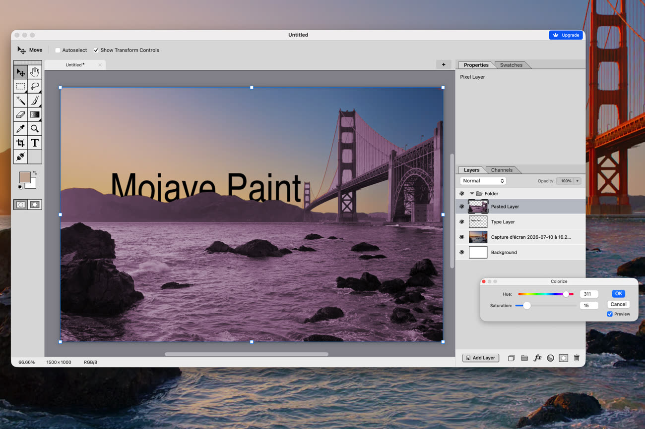The height and width of the screenshot is (429, 645).
Task: Click the 66.66% zoom level in status bar
Action: [x=27, y=362]
